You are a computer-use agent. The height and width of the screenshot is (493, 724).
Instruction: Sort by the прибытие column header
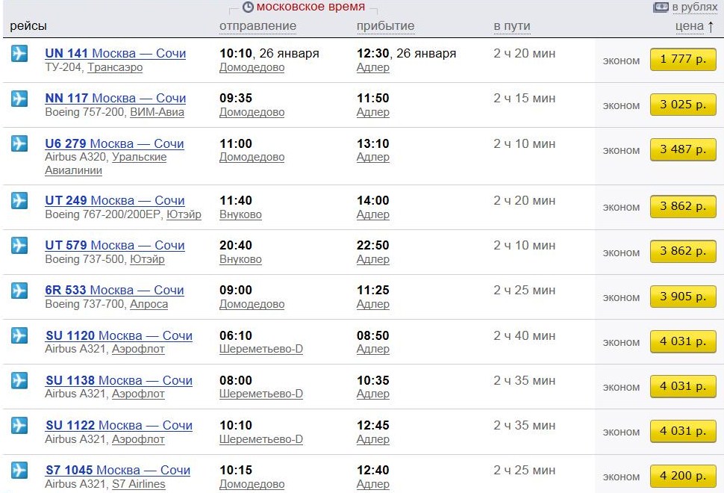385,26
